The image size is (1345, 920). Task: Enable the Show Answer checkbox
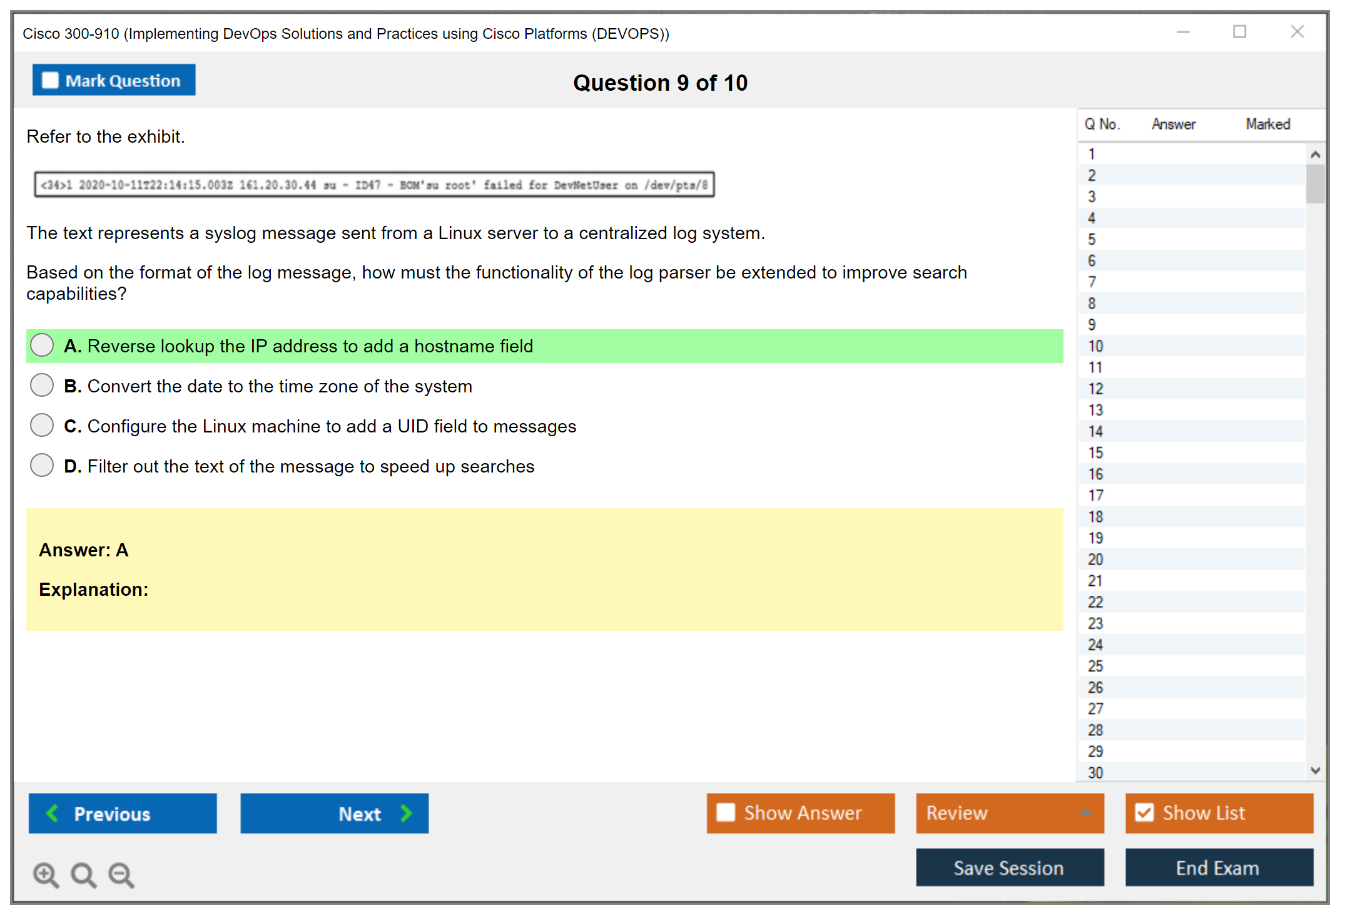pos(726,813)
